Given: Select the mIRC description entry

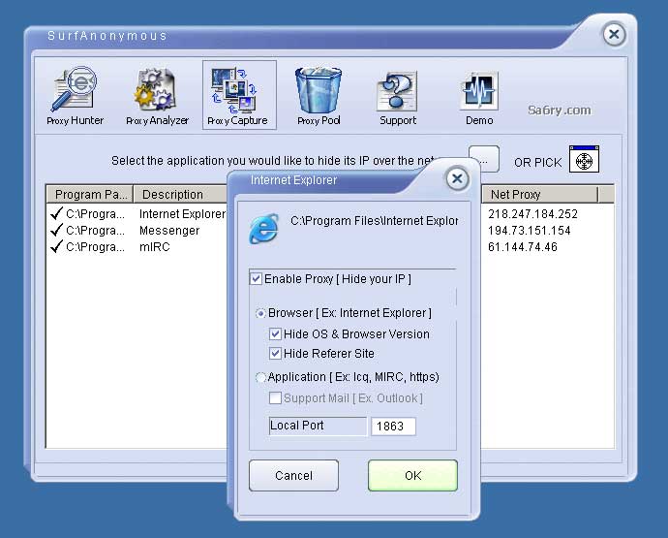Looking at the screenshot, I should click(154, 246).
